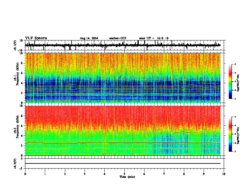Click the "4" kHz tick of ch.1 spectrogram

pos(22,83)
